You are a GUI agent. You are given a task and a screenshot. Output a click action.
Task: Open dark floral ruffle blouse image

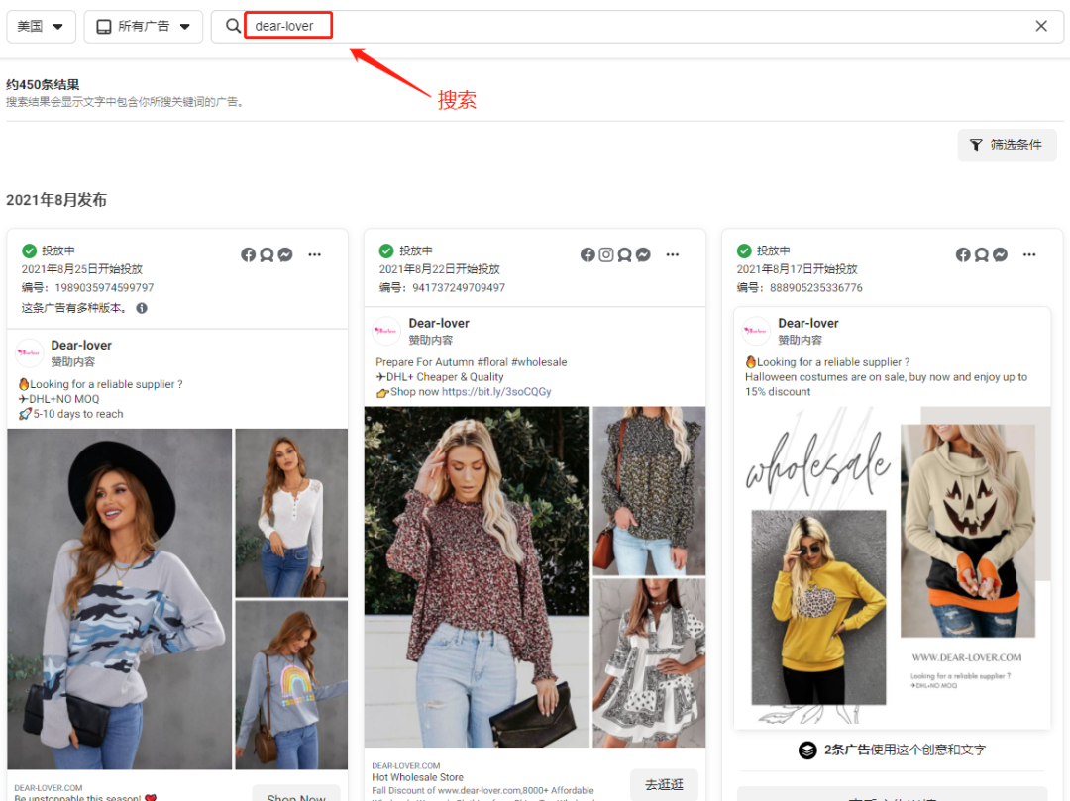point(649,491)
